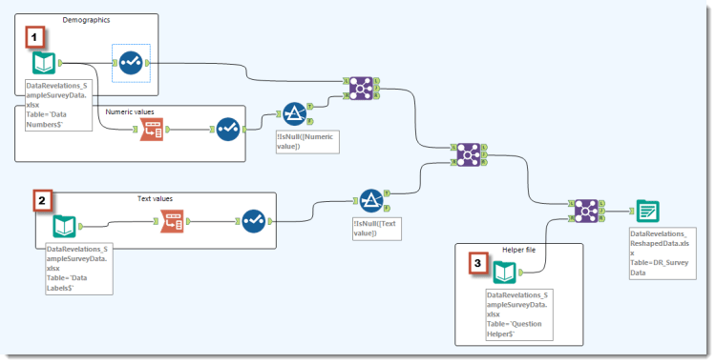
Task: Select the Transpose tool in Numeric values container
Action: 152,130
